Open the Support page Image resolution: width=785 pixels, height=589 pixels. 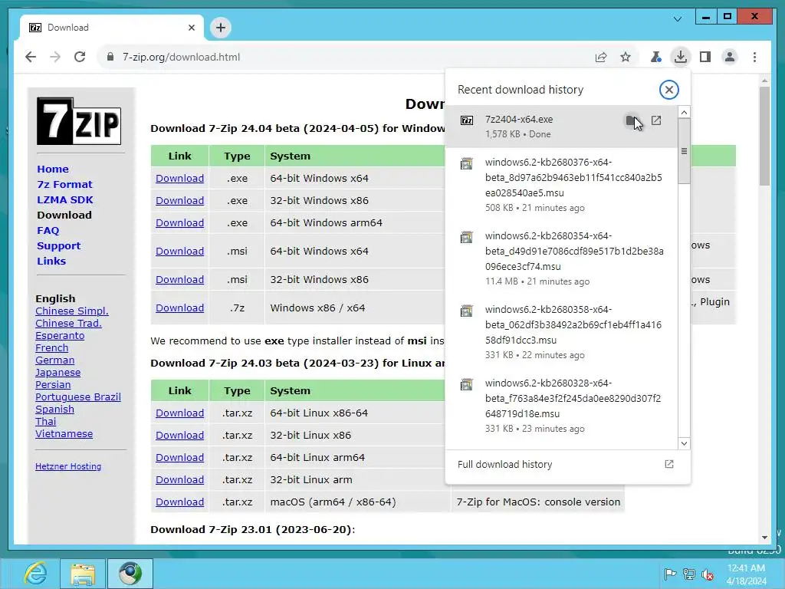click(58, 246)
